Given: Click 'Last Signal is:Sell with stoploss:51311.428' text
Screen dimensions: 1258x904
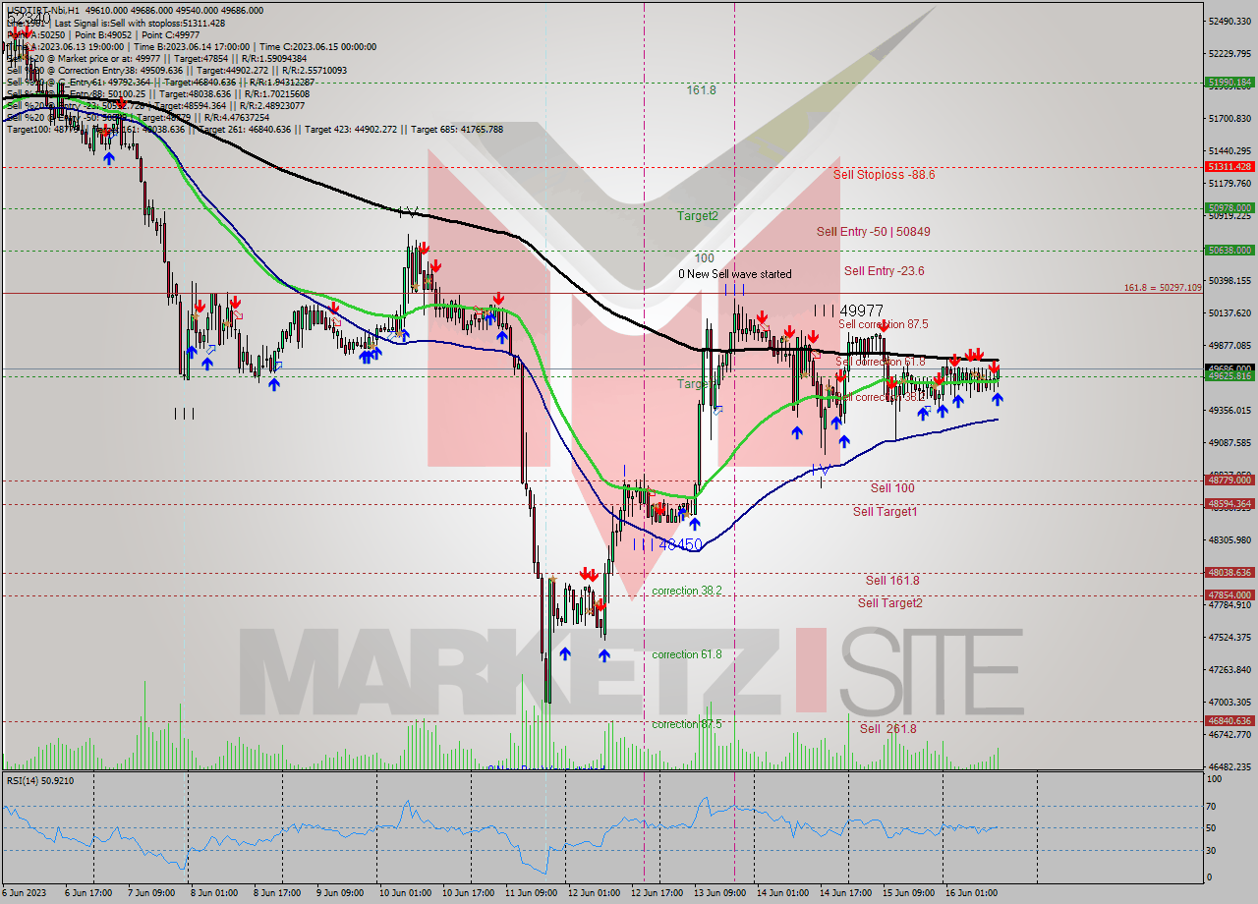Looking at the screenshot, I should pos(141,23).
